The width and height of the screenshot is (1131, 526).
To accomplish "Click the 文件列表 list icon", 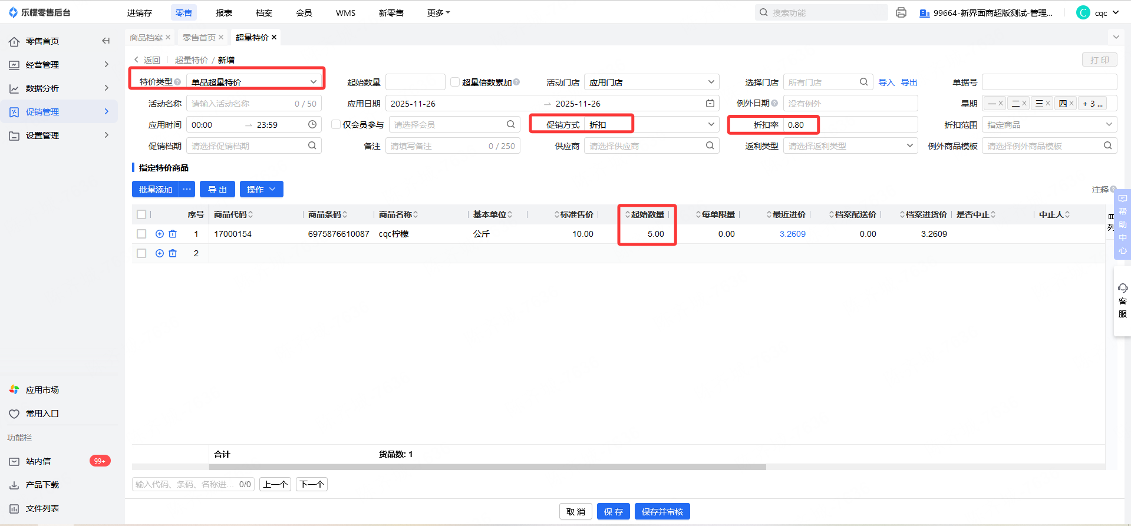I will 14,508.
